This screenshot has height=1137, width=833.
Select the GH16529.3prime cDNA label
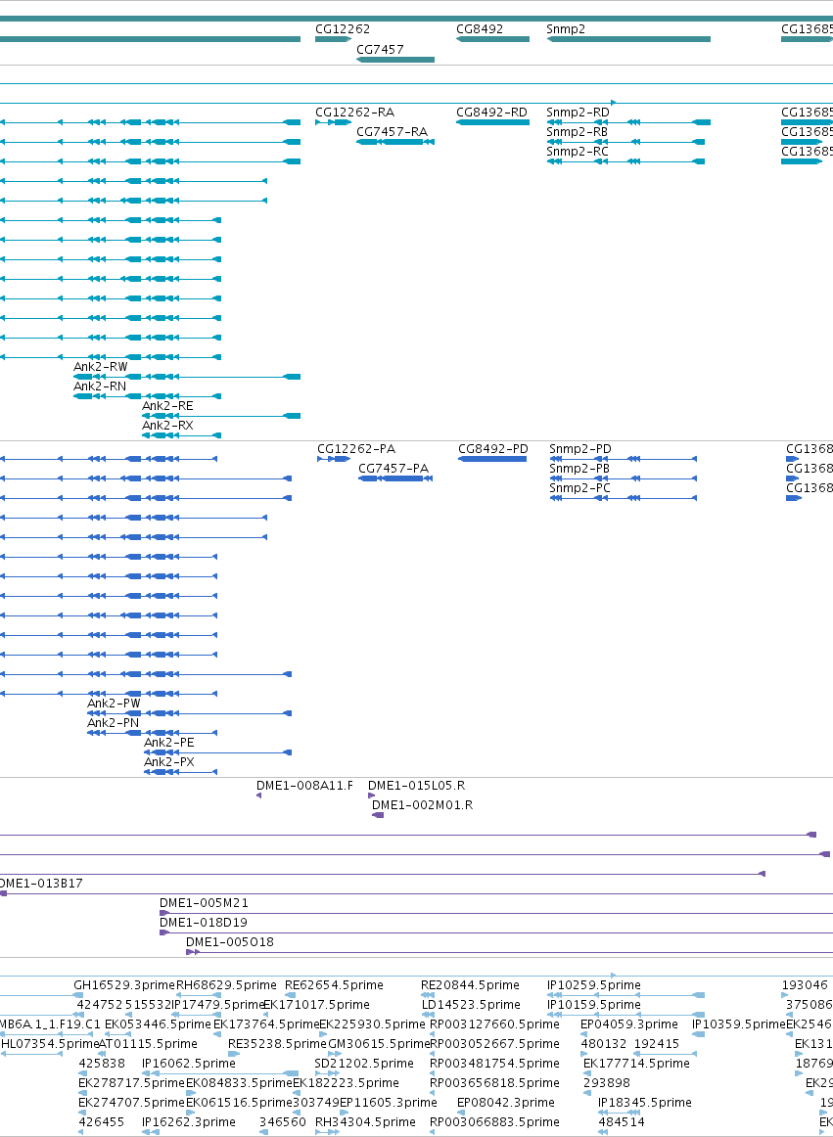click(x=124, y=985)
